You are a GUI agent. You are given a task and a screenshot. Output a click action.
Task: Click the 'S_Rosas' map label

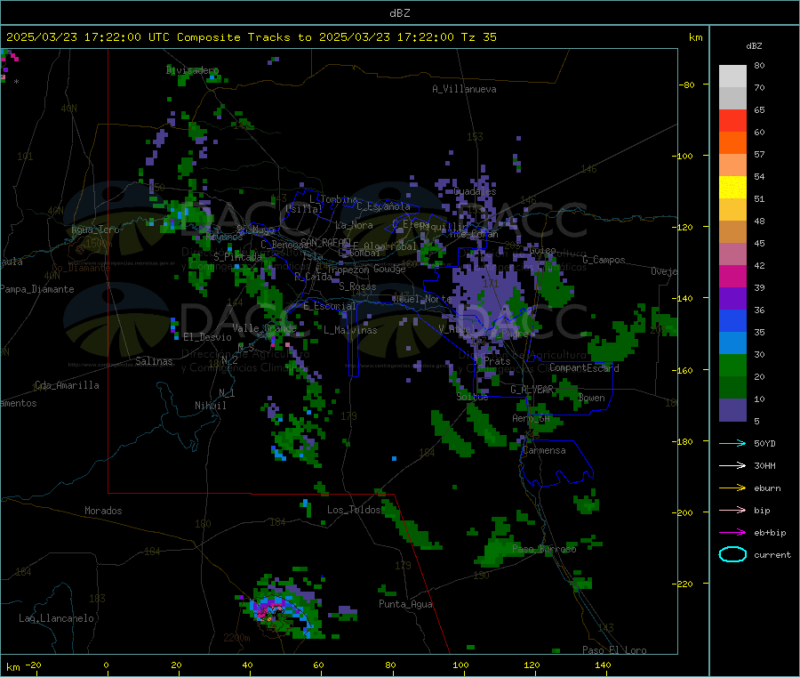pyautogui.click(x=357, y=286)
